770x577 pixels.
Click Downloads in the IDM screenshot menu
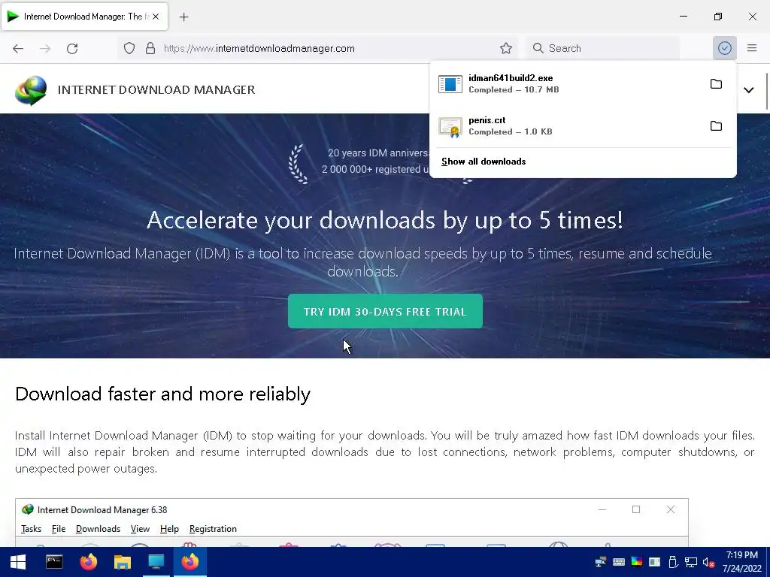tap(98, 529)
